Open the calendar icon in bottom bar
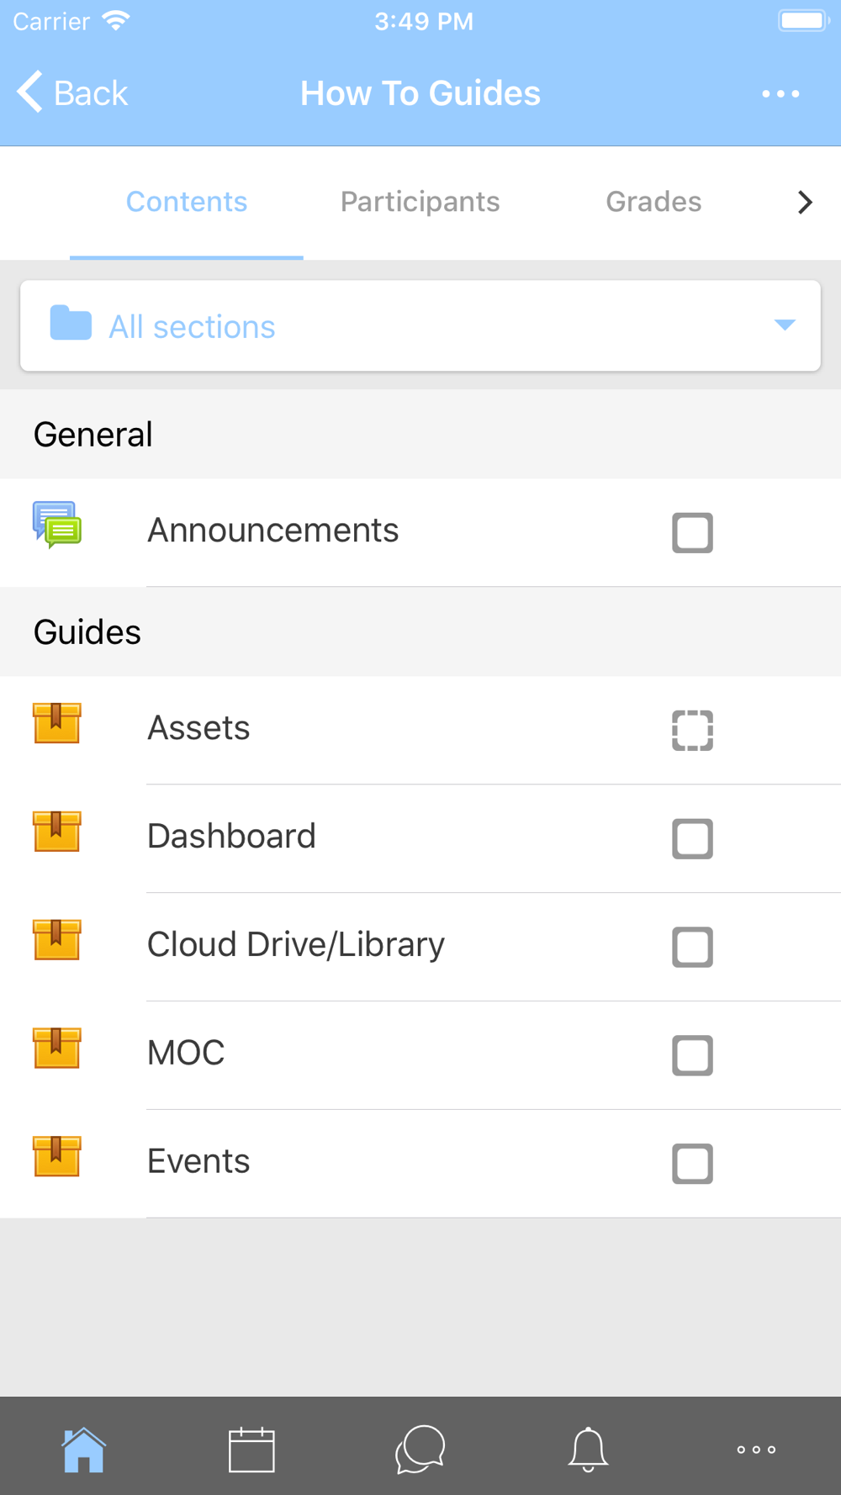The width and height of the screenshot is (841, 1495). [251, 1450]
